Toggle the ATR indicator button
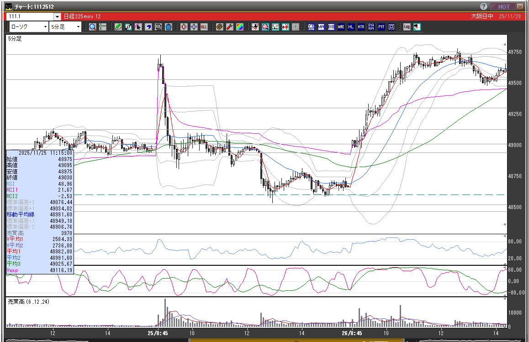This screenshot has height=342, width=529. (361, 27)
